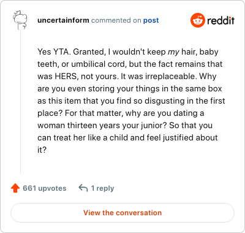245x233 pixels.
Task: Click the orange upvote arrow
Action: click(15, 188)
